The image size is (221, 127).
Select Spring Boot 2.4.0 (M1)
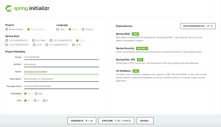(33, 40)
